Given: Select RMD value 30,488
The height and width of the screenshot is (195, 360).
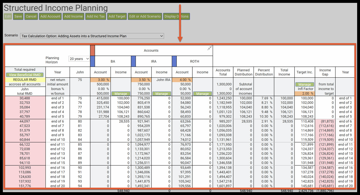Looking at the screenshot, I should (25, 98).
